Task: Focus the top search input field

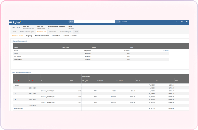Action: click(x=95, y=22)
